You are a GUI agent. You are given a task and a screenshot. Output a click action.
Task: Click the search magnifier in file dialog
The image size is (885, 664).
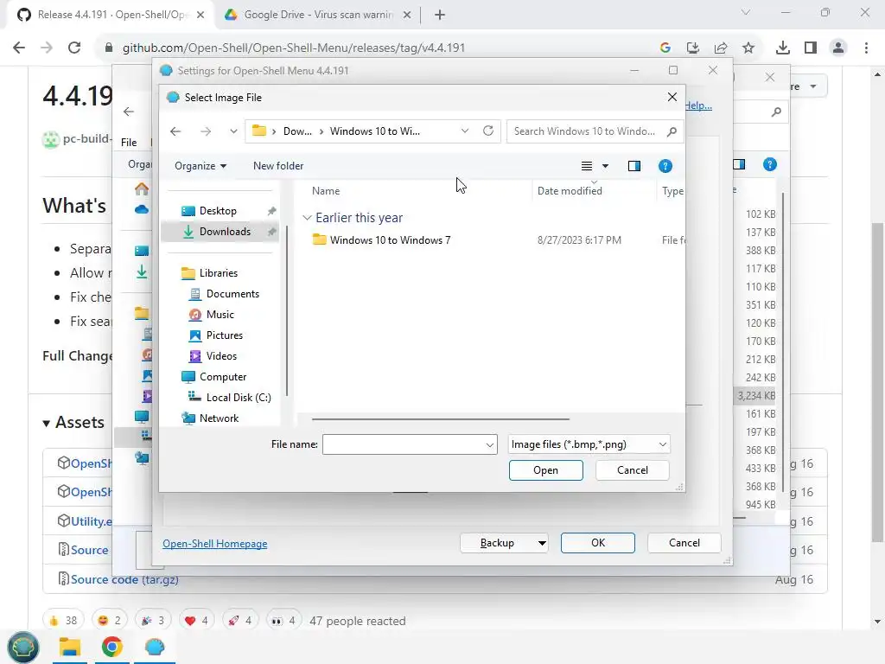coord(671,131)
